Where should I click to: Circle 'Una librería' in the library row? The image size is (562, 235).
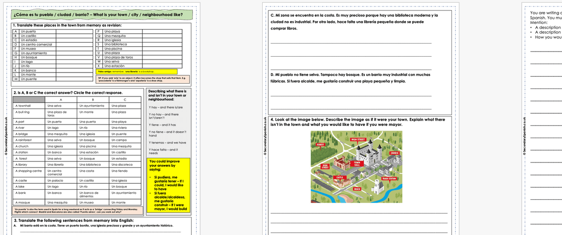pos(56,165)
